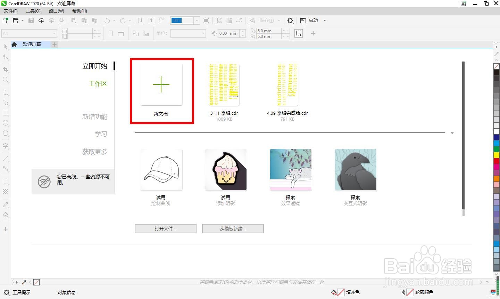Viewport: 500px width, 299px height.
Task: Select the Text tool (字)
Action: (6, 146)
